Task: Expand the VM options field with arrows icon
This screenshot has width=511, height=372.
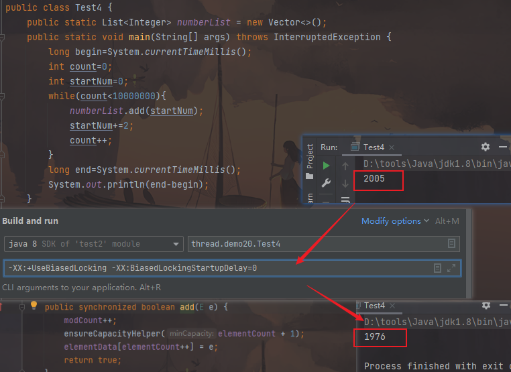Action: pos(451,268)
